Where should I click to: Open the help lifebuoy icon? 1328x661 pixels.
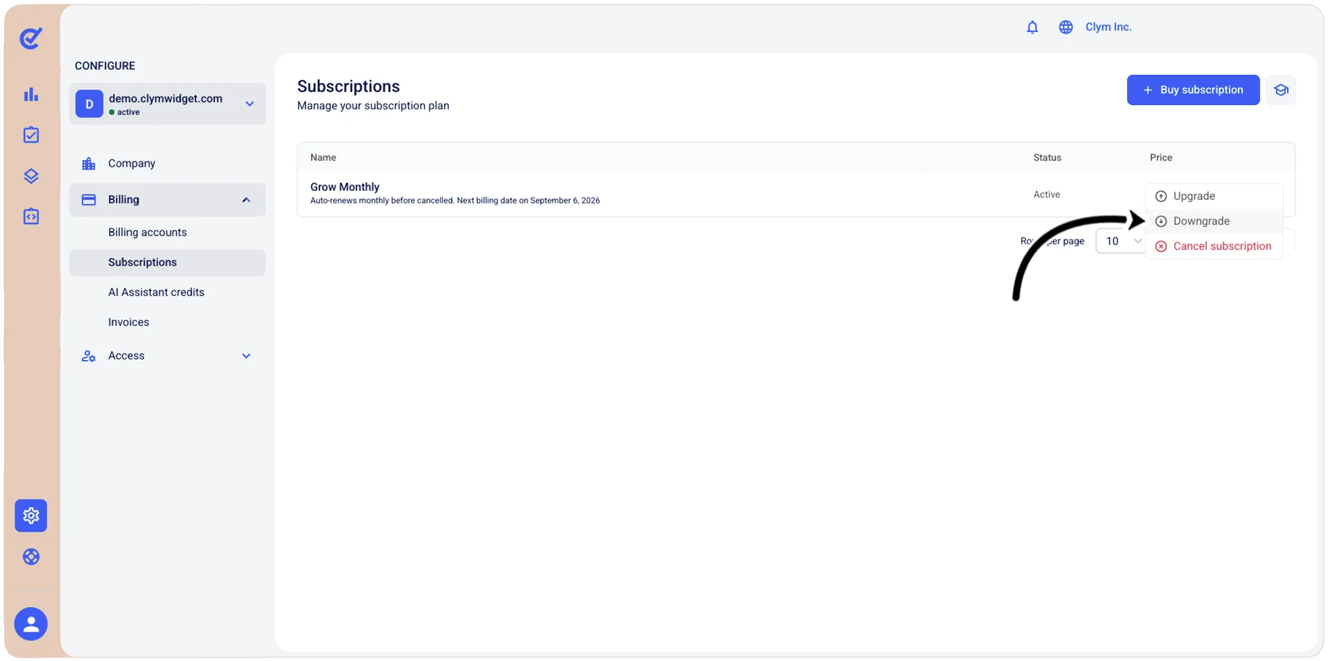pos(31,556)
